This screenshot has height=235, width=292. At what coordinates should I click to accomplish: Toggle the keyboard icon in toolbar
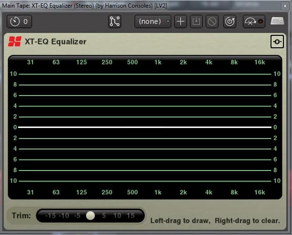[x=278, y=21]
